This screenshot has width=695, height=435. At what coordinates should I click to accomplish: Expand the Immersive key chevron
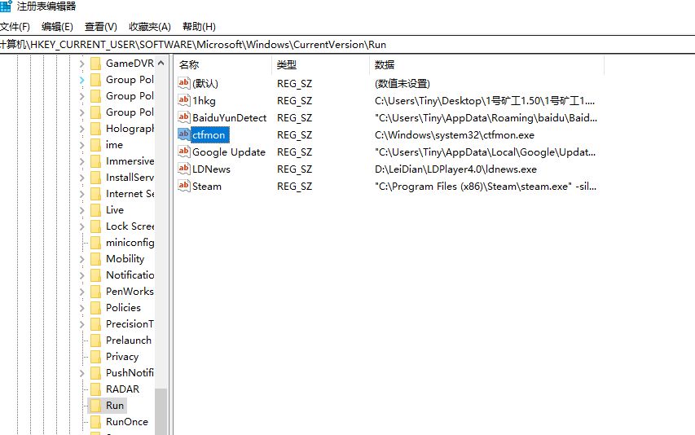pos(82,161)
